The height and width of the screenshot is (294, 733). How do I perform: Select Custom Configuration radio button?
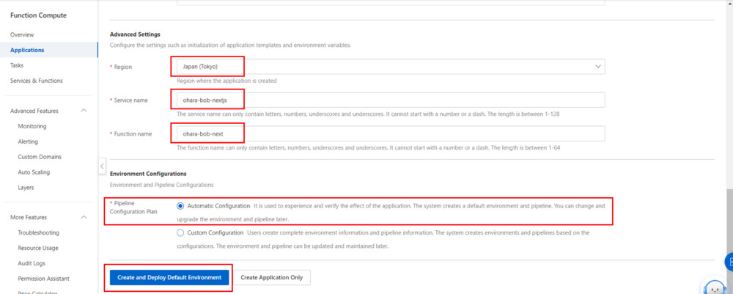point(180,232)
